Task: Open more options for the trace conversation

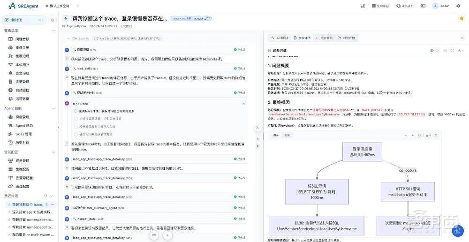Action: (52, 204)
